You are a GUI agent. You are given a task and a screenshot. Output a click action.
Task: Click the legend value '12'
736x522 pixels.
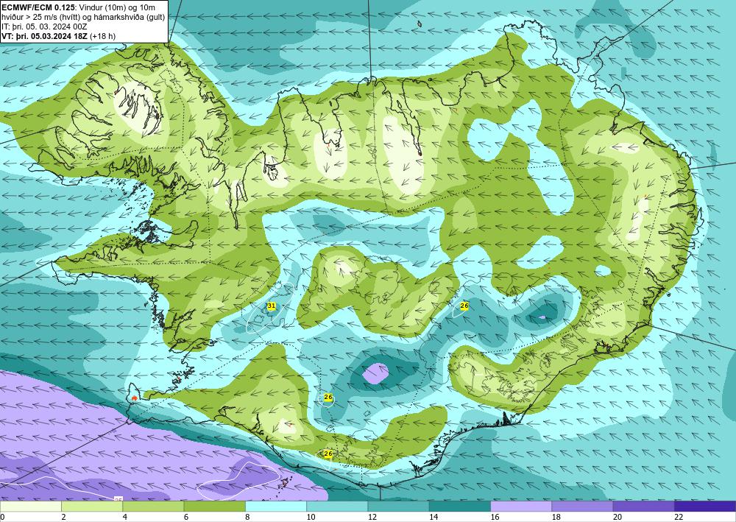[372, 517]
